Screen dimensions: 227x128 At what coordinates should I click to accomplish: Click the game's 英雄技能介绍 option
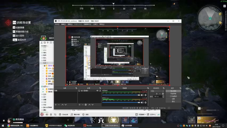pyautogui.click(x=20, y=32)
